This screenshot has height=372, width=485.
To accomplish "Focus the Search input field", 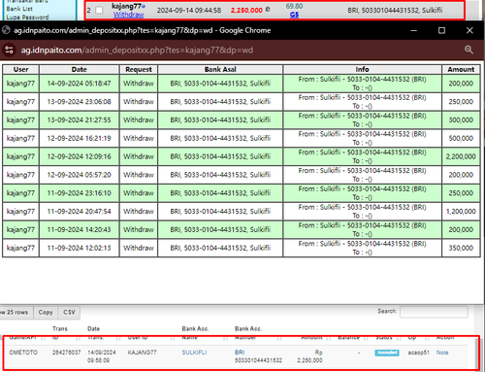I will point(434,312).
